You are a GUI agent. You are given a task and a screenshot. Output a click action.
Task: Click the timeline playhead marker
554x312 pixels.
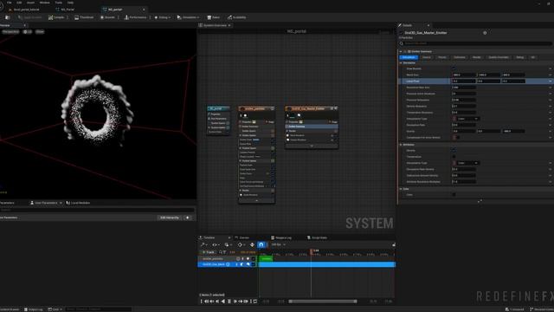(x=312, y=251)
